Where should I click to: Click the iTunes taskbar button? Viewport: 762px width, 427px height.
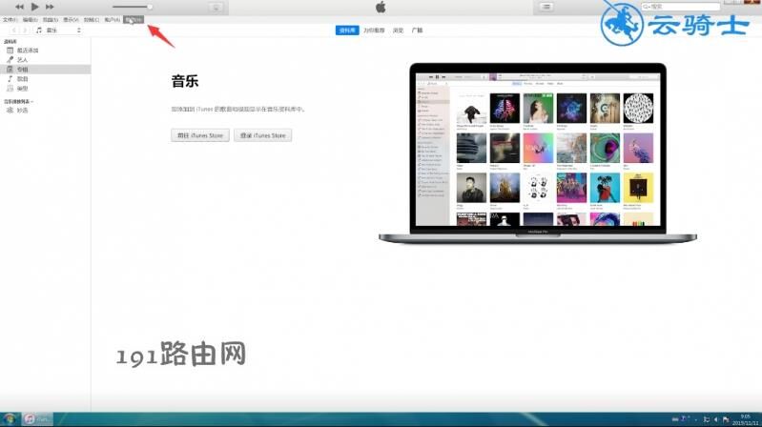(x=37, y=418)
